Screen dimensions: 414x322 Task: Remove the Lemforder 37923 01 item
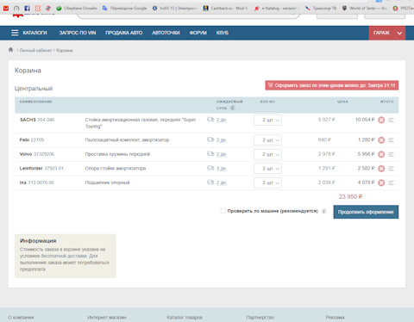[x=381, y=169]
